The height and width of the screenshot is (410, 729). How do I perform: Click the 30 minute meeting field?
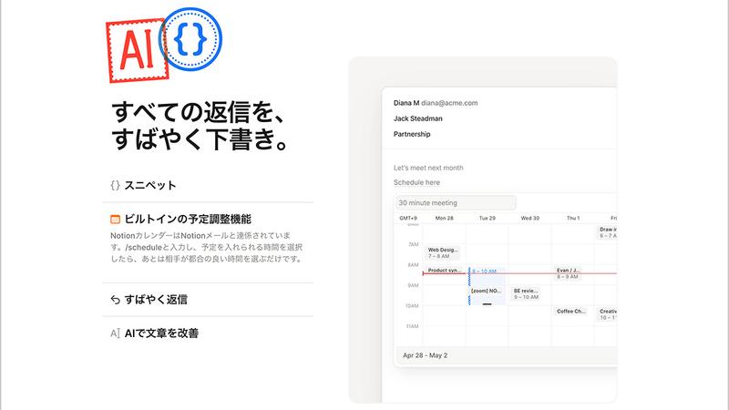click(456, 202)
